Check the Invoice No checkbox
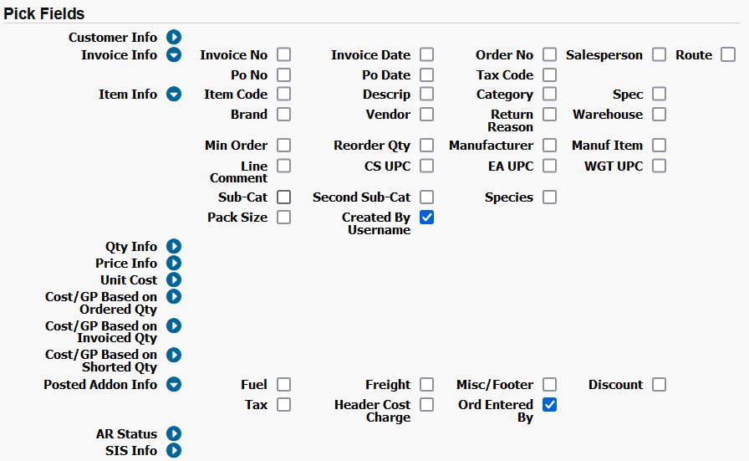Viewport: 749px width, 461px height. (x=283, y=54)
